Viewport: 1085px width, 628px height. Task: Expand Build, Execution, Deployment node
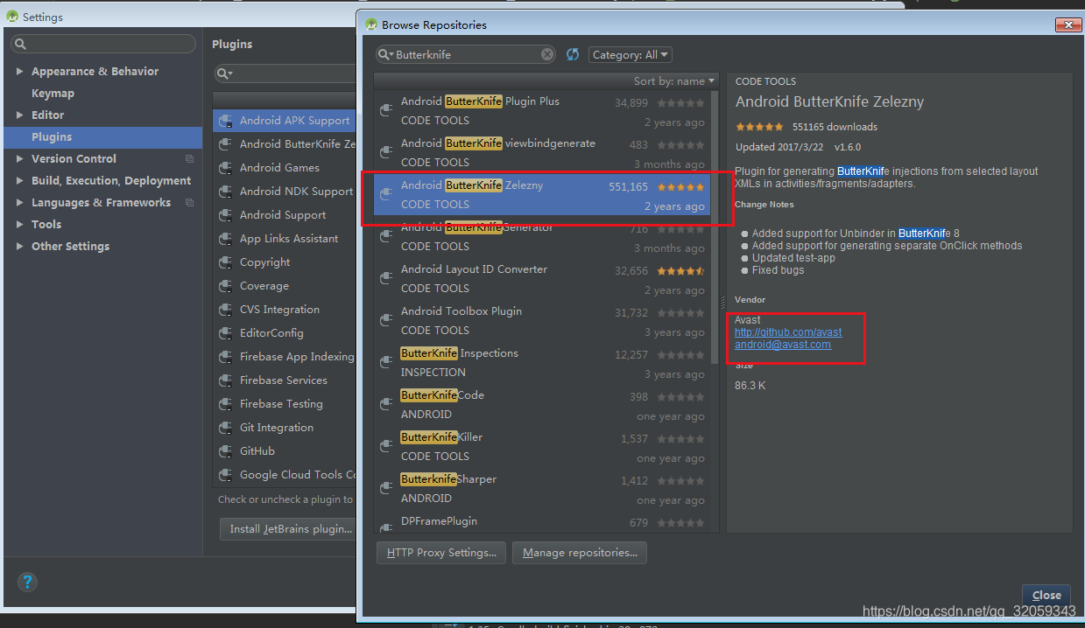(19, 181)
